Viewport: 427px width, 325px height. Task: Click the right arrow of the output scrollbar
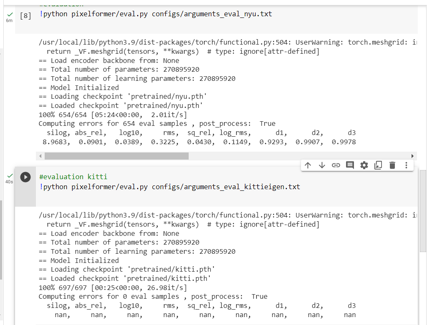pos(412,155)
